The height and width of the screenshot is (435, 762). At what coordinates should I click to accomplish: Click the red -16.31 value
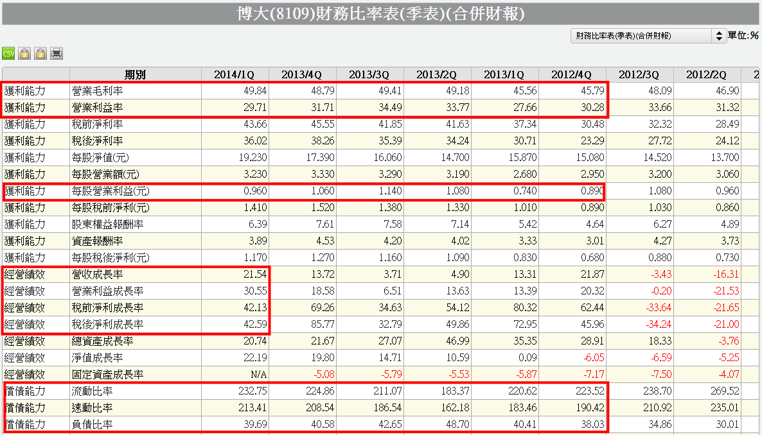tap(726, 275)
